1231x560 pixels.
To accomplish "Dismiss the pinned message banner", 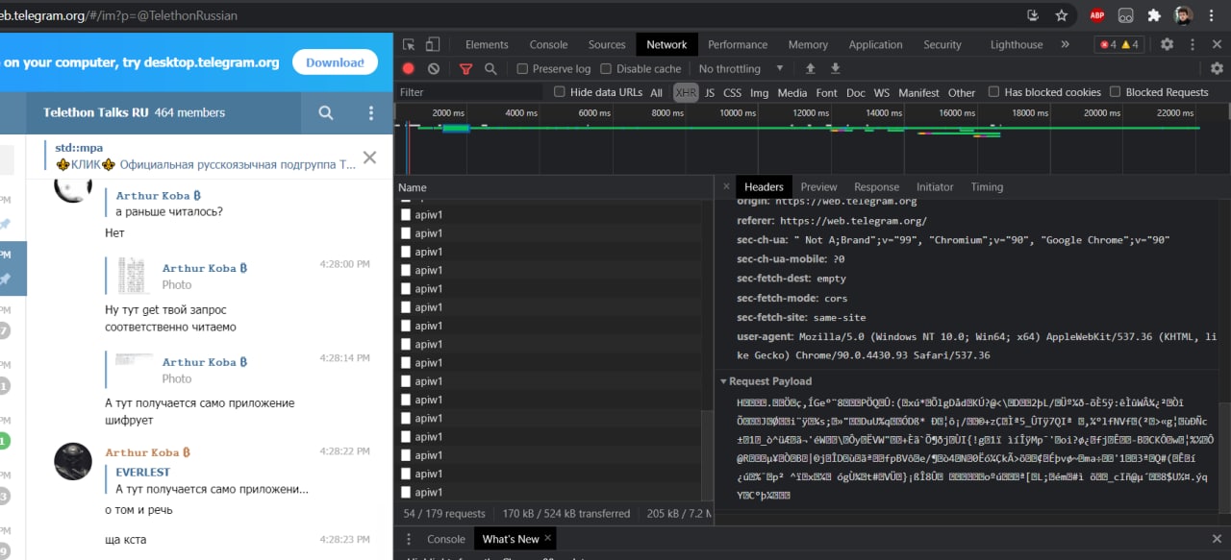I will (x=369, y=158).
